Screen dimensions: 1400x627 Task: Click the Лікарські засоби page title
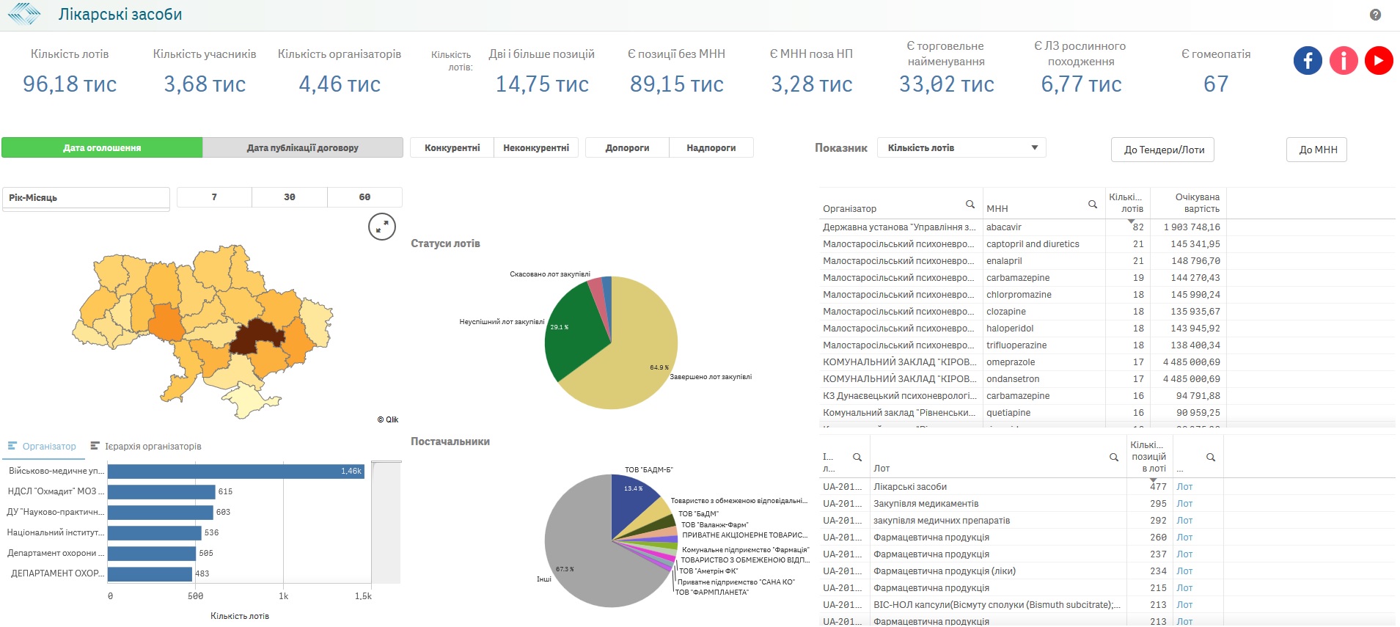click(120, 14)
